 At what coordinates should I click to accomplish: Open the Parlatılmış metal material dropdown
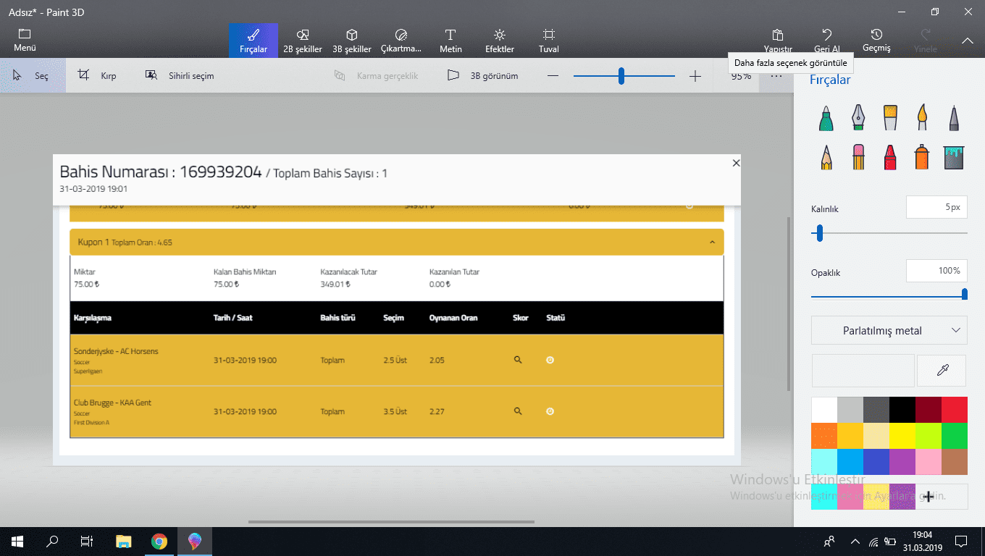click(889, 330)
